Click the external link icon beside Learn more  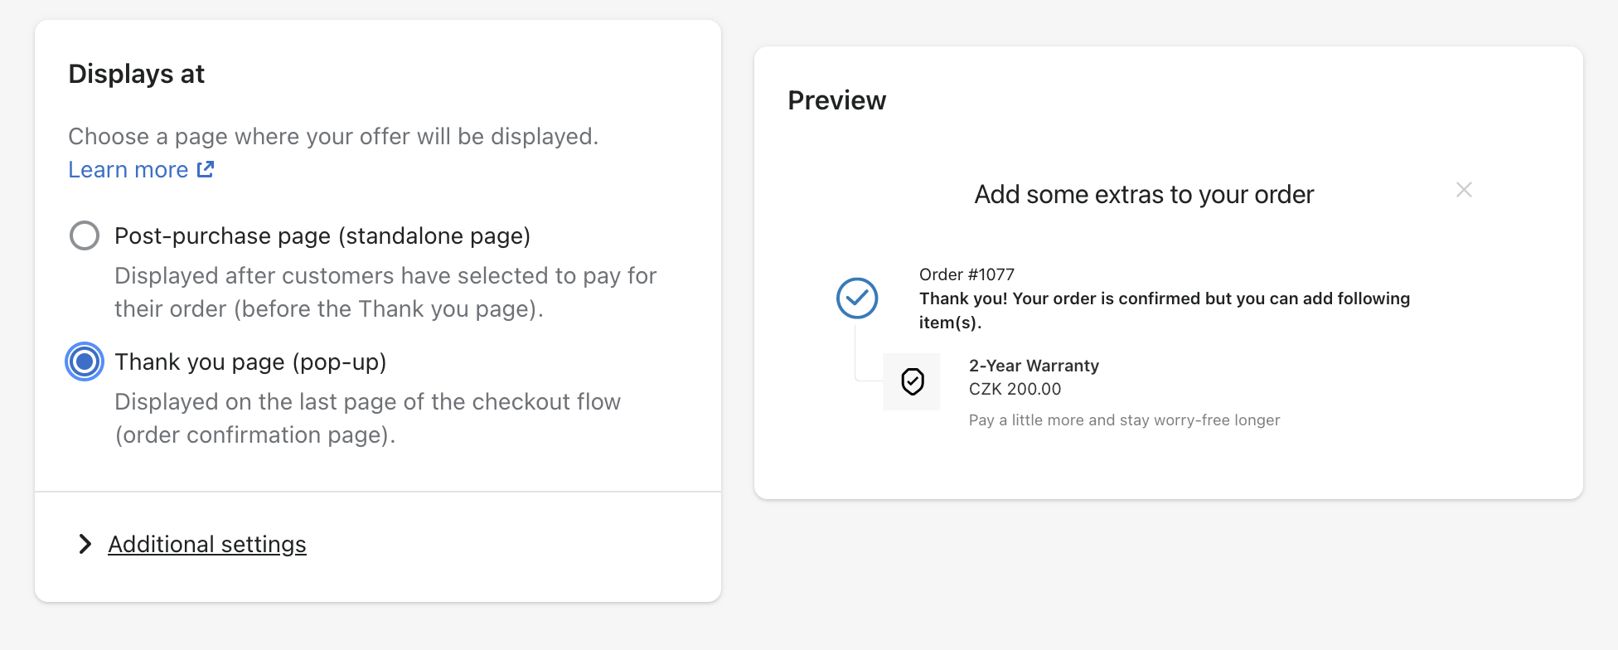[205, 169]
